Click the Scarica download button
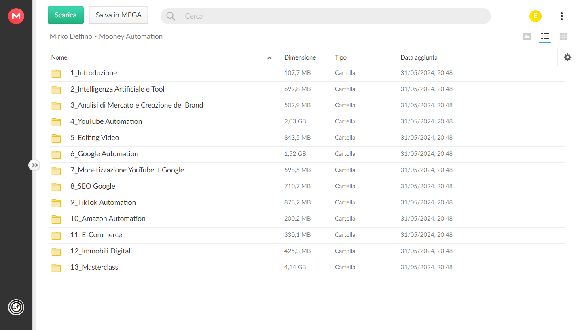Image resolution: width=578 pixels, height=330 pixels. pyautogui.click(x=66, y=15)
